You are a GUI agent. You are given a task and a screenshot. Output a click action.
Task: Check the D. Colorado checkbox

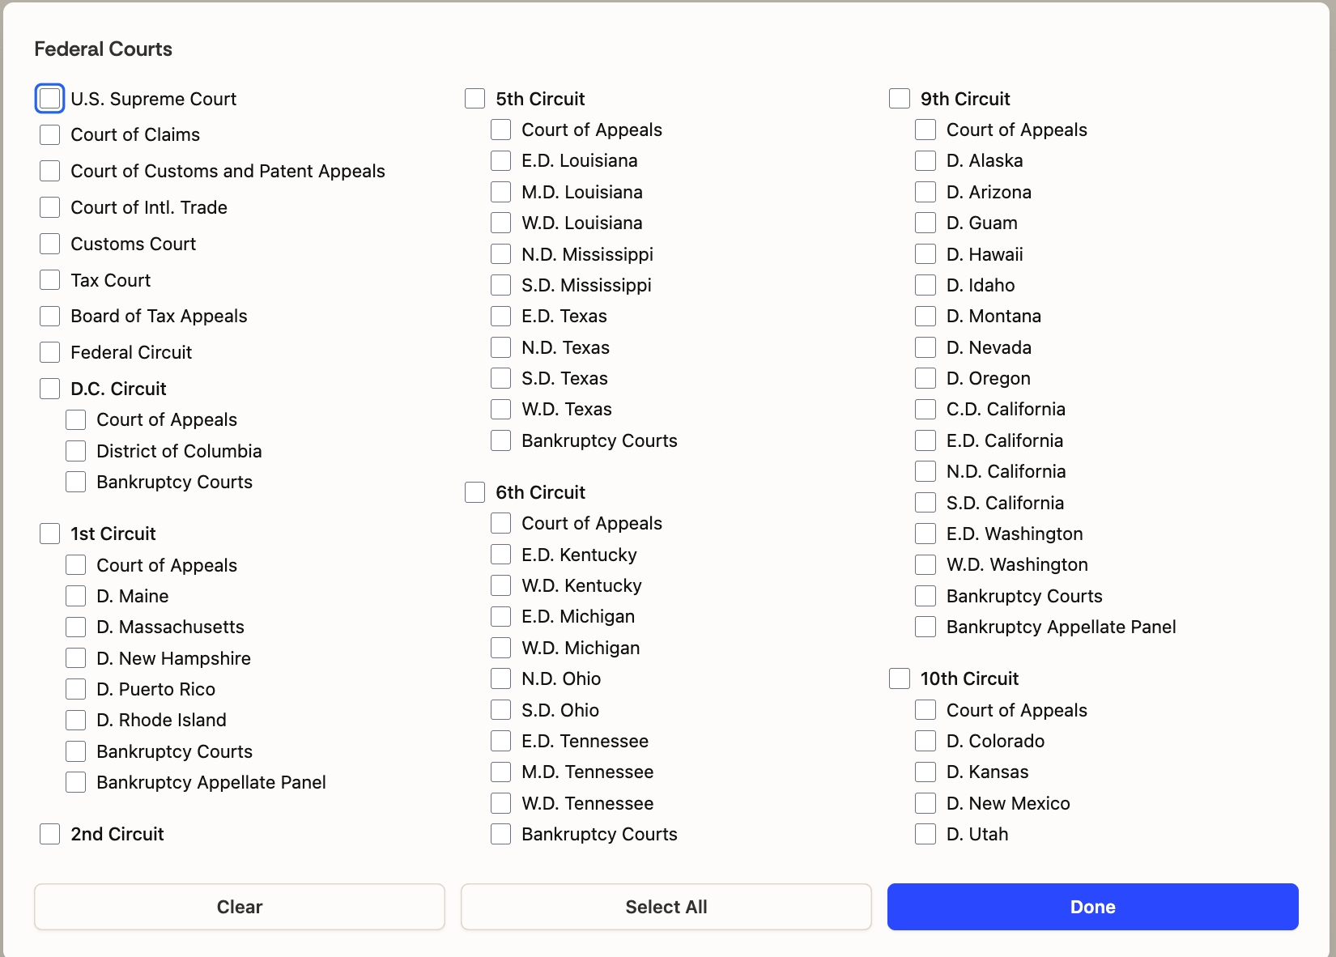[x=925, y=741]
